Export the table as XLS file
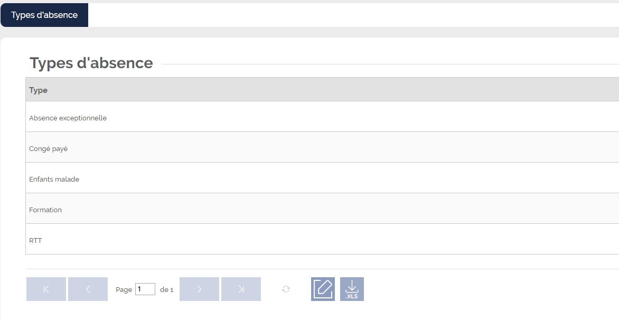 (352, 289)
